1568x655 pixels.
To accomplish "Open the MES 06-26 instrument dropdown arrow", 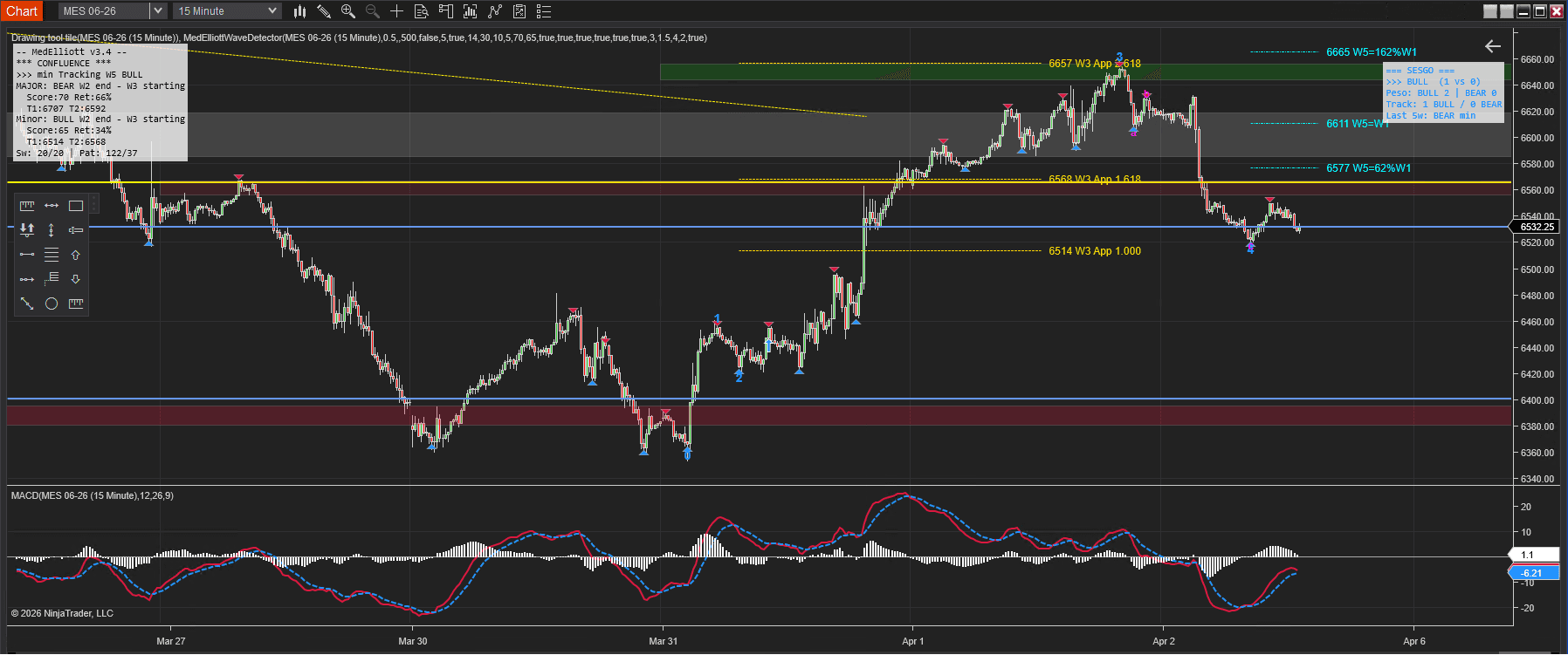I will pos(158,11).
